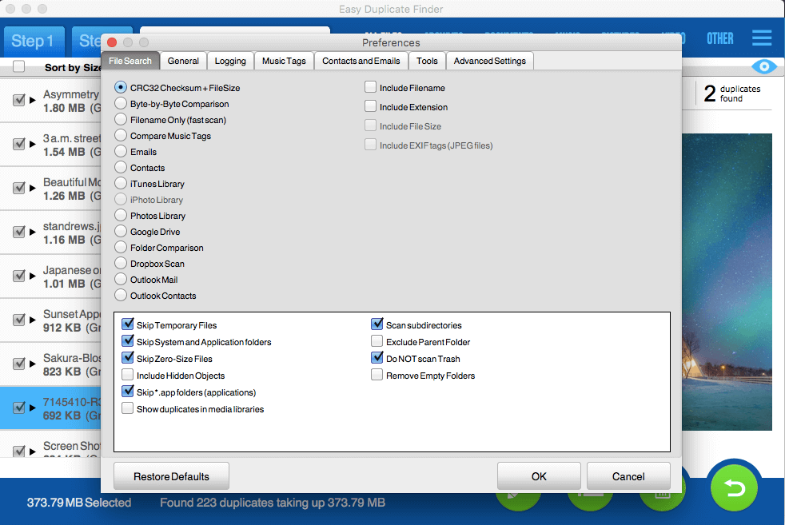Expand the Japanese file group
The image size is (785, 525).
[x=33, y=276]
